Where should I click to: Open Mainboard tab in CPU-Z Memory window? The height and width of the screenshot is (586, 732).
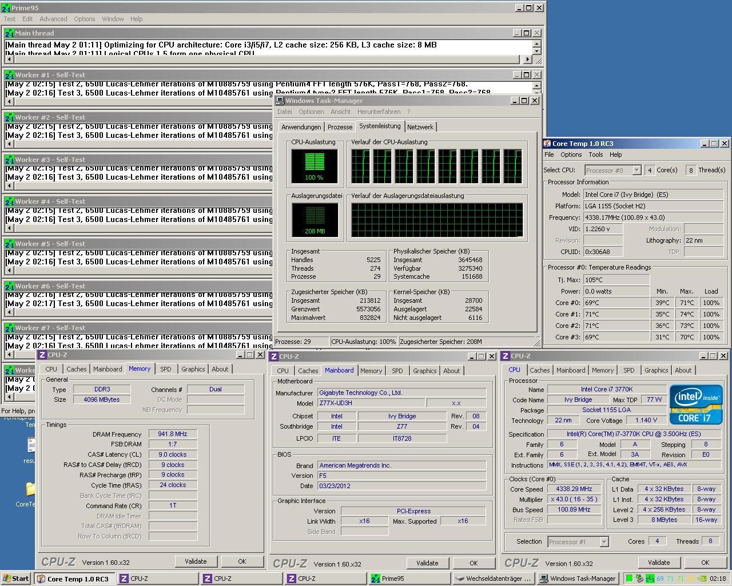tap(108, 369)
